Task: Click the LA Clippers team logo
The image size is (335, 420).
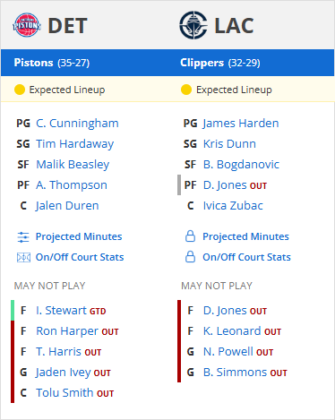Action: (193, 25)
